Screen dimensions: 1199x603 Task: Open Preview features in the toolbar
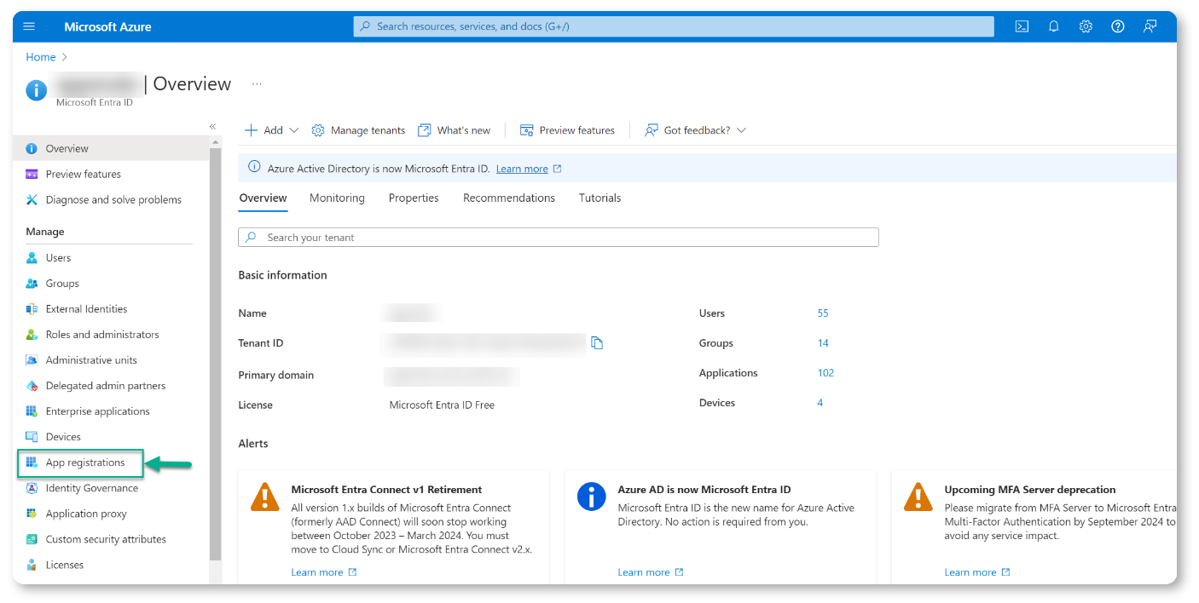coord(567,130)
